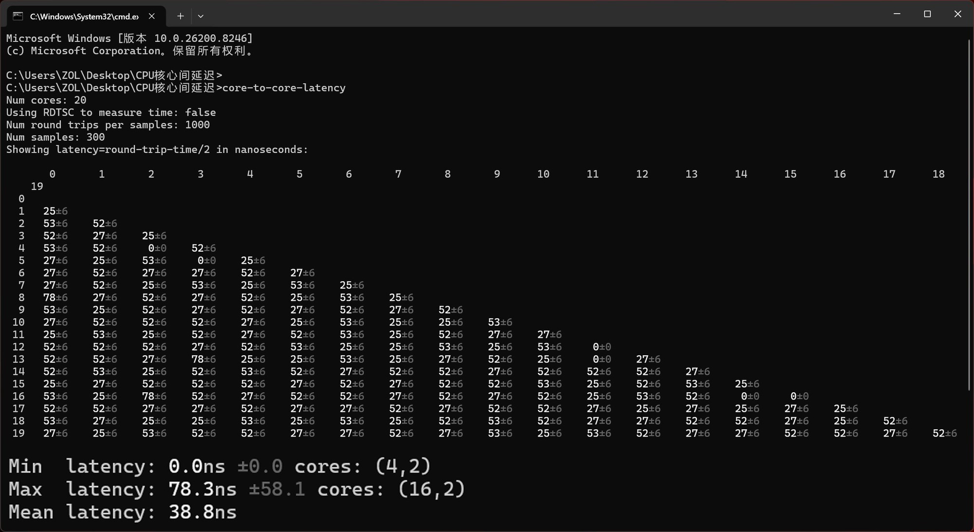Image resolution: width=974 pixels, height=532 pixels.
Task: Click the 78±6 value in row 8
Action: pyautogui.click(x=56, y=297)
